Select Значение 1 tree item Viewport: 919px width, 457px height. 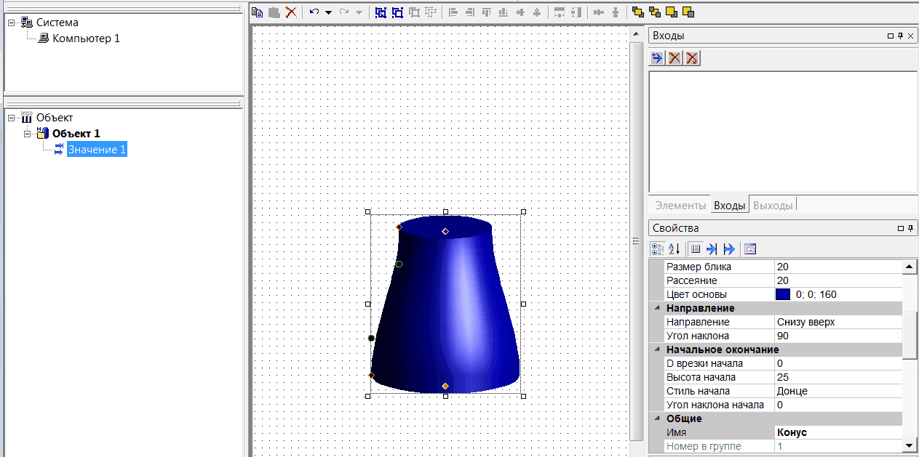pos(97,150)
